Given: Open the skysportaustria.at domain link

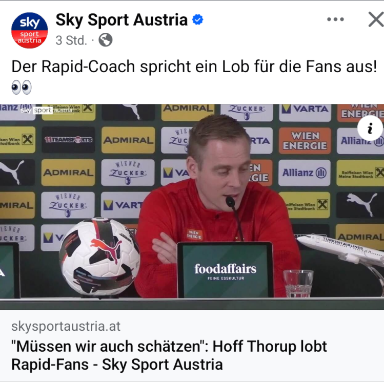Looking at the screenshot, I should click(66, 327).
